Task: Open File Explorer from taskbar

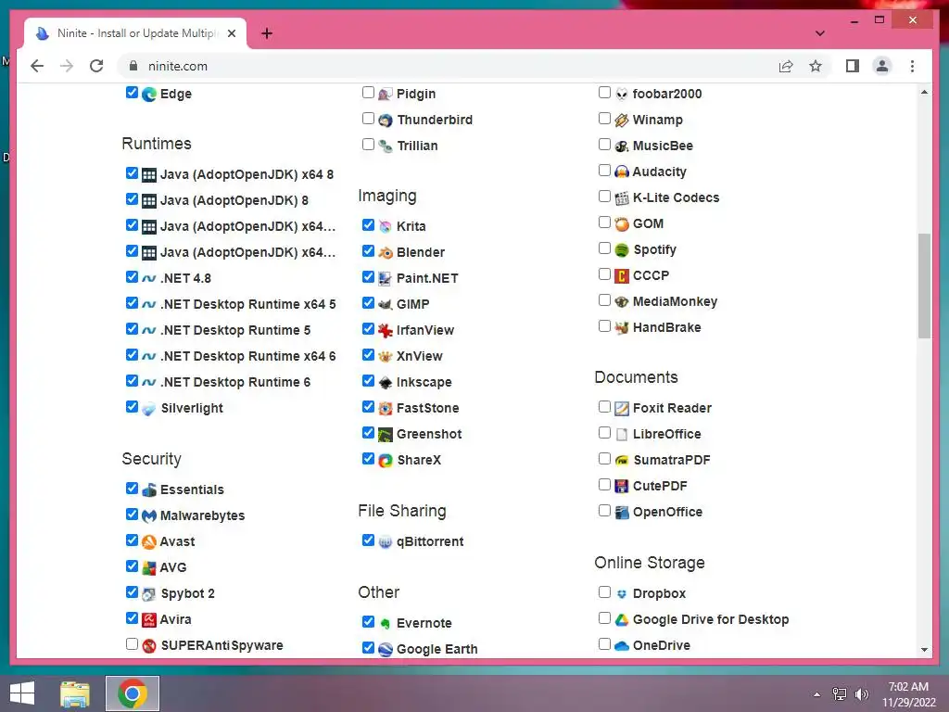Action: click(x=75, y=693)
